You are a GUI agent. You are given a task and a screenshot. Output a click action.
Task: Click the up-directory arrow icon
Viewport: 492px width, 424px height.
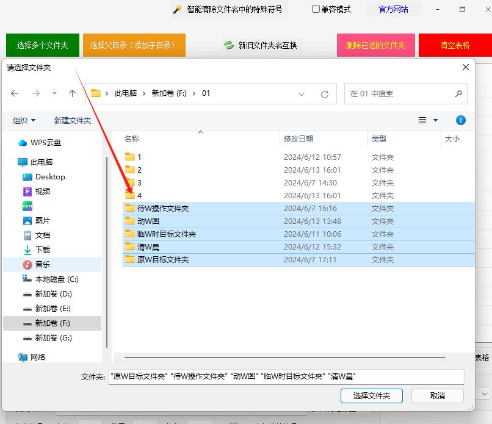coord(72,93)
